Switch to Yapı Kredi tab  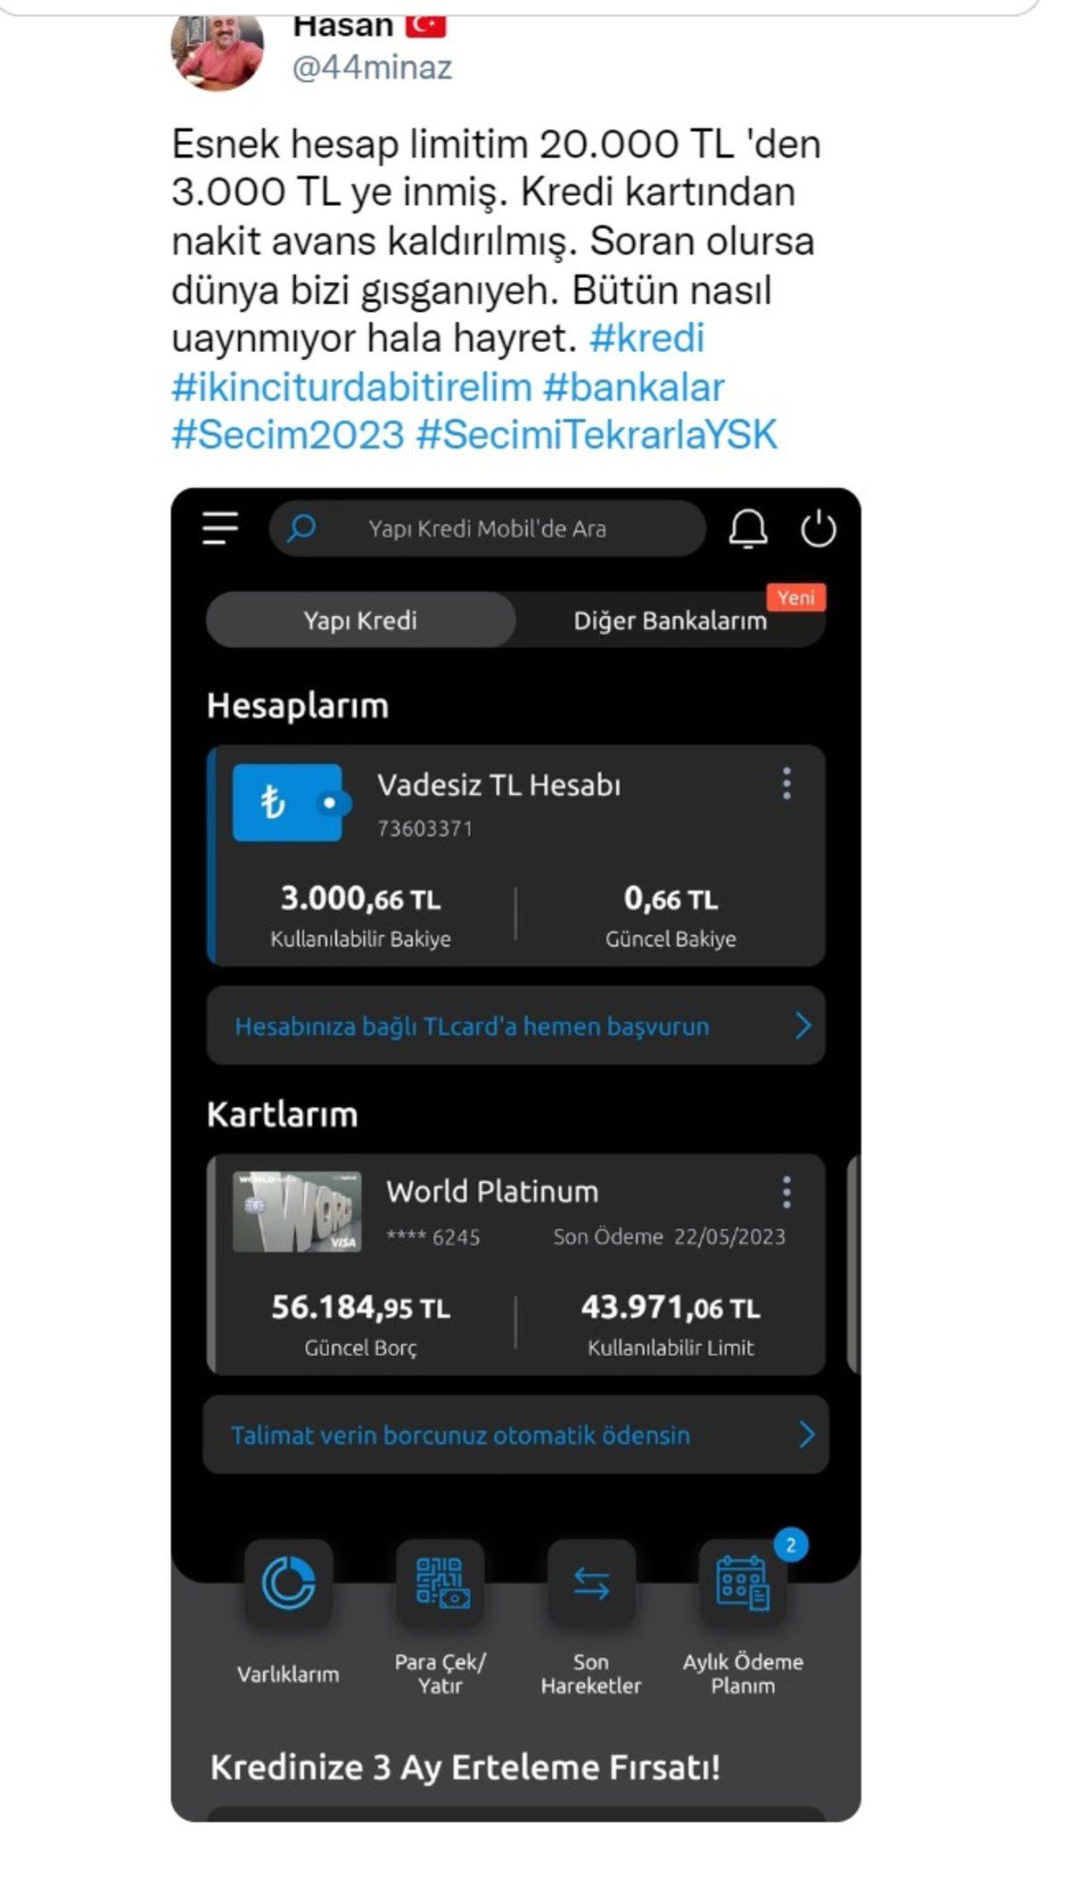click(x=360, y=620)
